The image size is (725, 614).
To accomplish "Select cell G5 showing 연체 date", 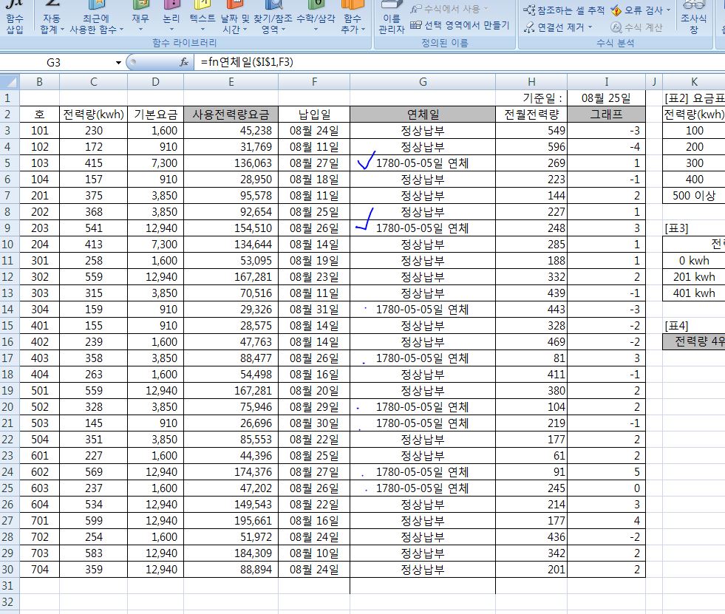I will pos(422,163).
